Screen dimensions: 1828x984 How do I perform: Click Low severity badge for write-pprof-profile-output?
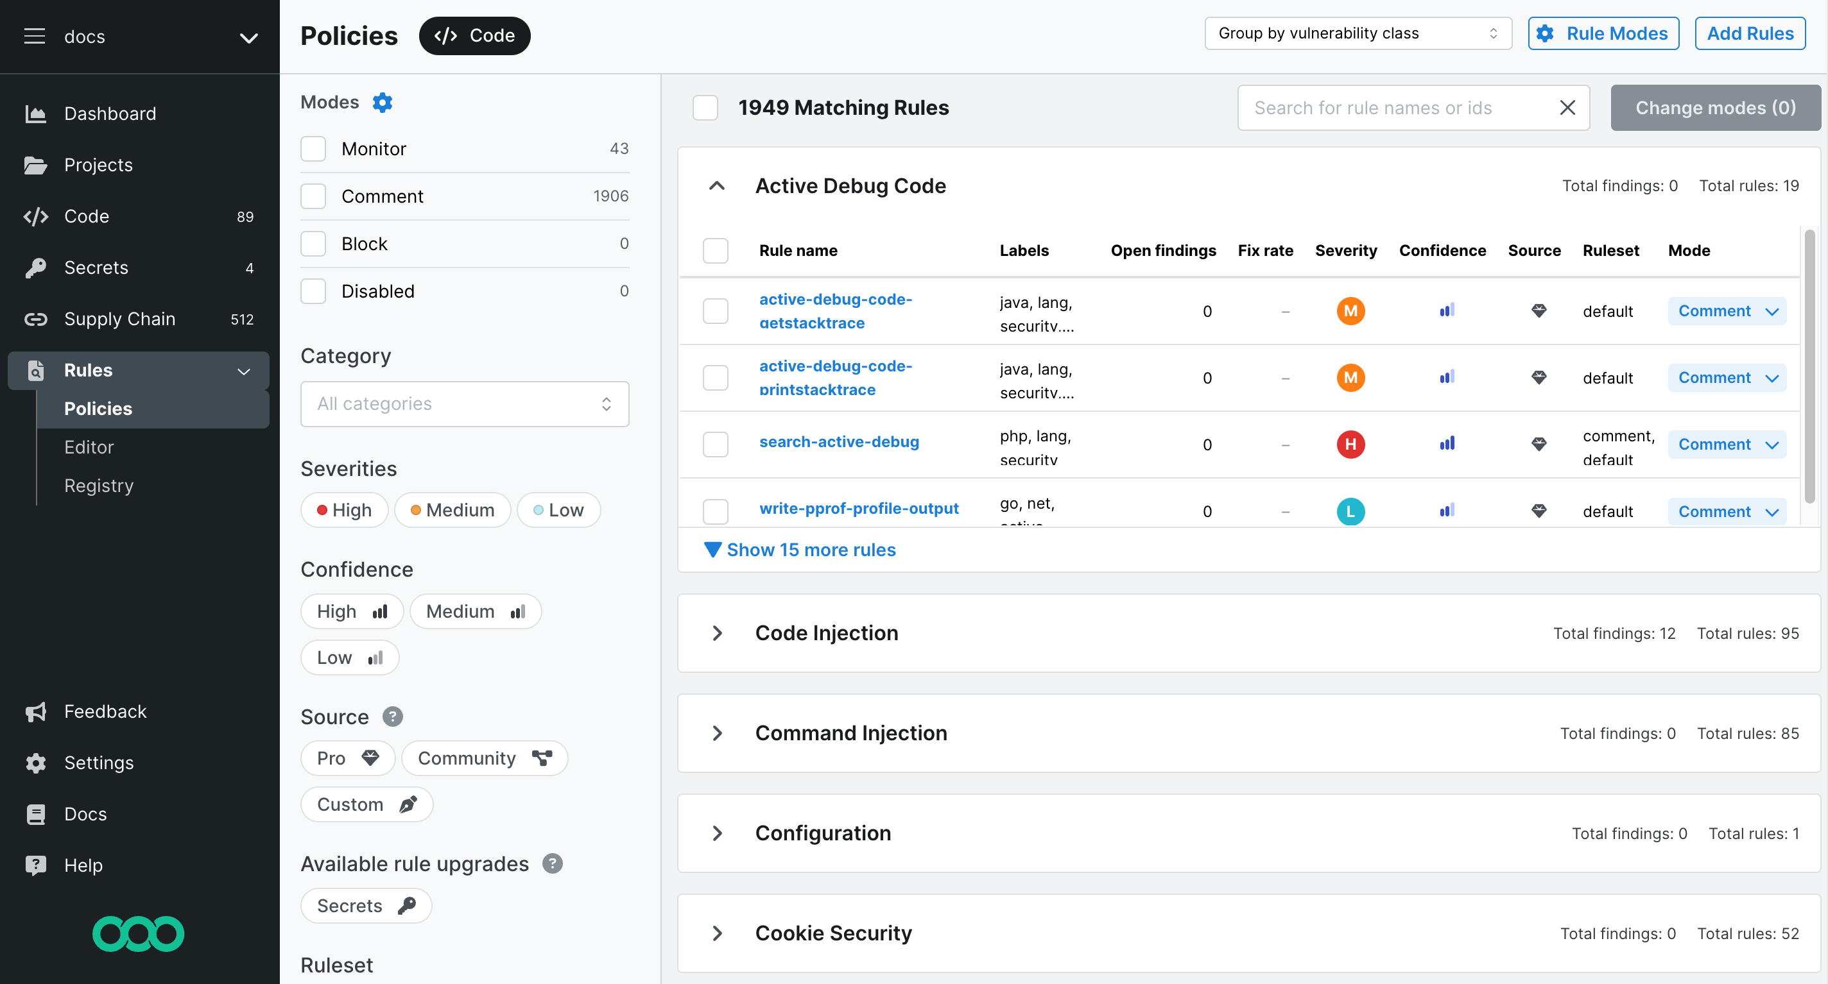tap(1350, 511)
